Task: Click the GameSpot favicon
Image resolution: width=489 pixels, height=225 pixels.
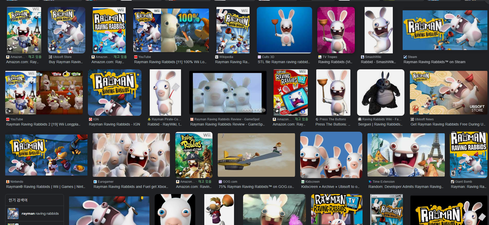Action: click(192, 119)
